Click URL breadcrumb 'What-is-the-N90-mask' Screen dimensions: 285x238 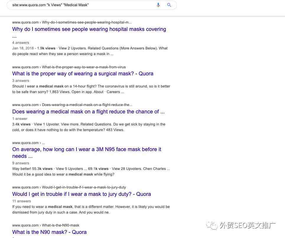[61, 225]
